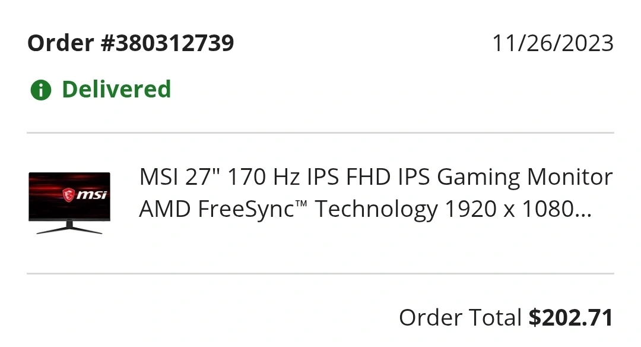Click the MSI dragon logo on the thumbnail
Screen dimensions: 641x347
click(x=68, y=195)
